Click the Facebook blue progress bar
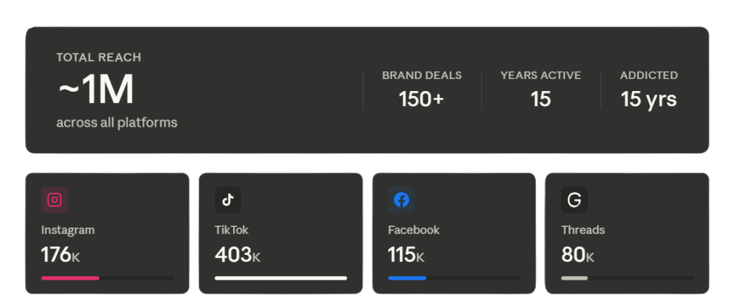The image size is (729, 306). [x=407, y=278]
